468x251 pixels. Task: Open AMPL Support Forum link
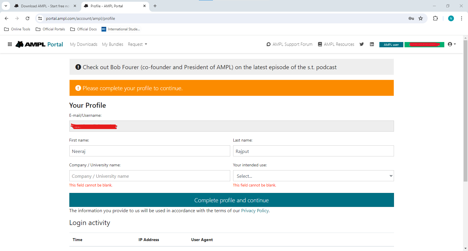click(x=290, y=44)
